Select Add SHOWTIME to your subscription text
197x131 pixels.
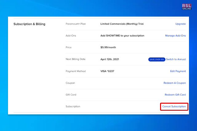122,36
